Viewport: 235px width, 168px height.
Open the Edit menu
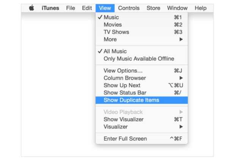(87, 8)
